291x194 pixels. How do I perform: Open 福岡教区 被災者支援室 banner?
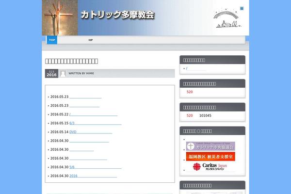tap(210, 157)
